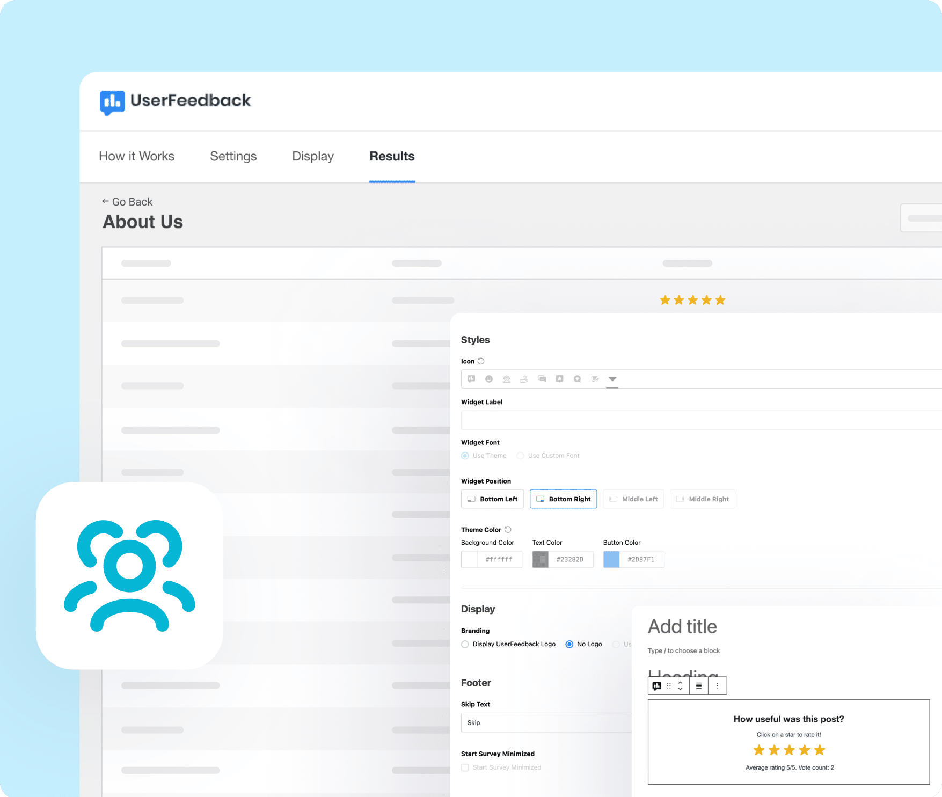Move the block up with the up chevron
The width and height of the screenshot is (942, 797).
[680, 683]
